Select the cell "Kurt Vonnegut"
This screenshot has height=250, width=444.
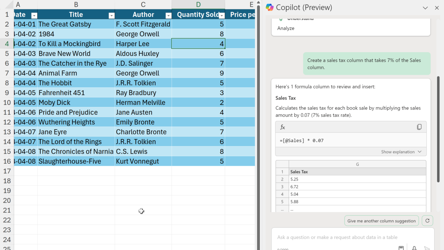pos(143,161)
